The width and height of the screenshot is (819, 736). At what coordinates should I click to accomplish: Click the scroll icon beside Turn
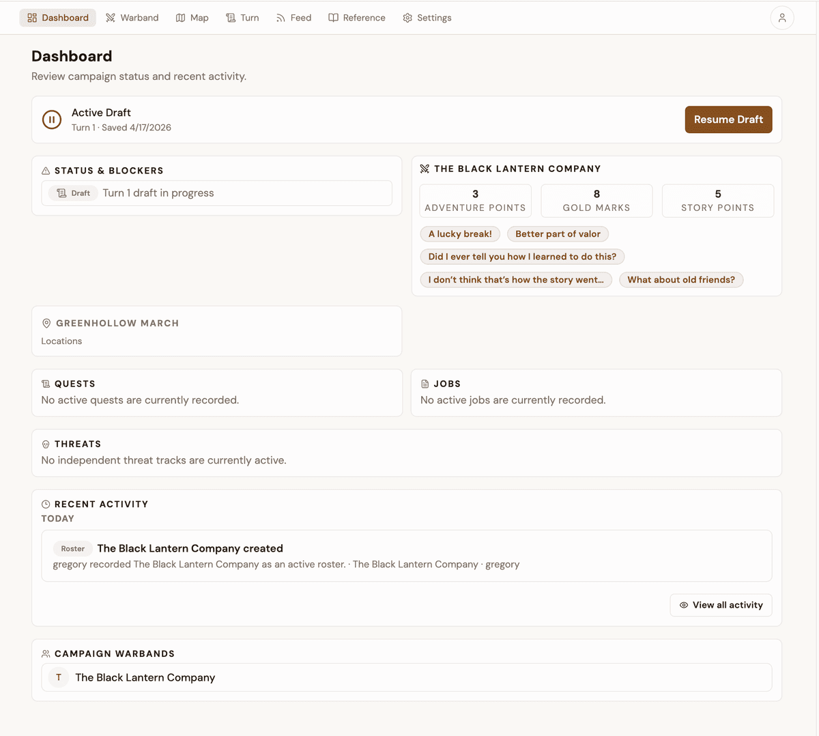(231, 18)
